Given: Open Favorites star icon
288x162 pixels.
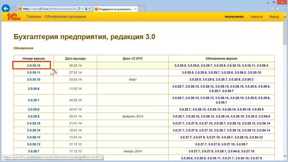Looking at the screenshot, I should pos(278,9).
